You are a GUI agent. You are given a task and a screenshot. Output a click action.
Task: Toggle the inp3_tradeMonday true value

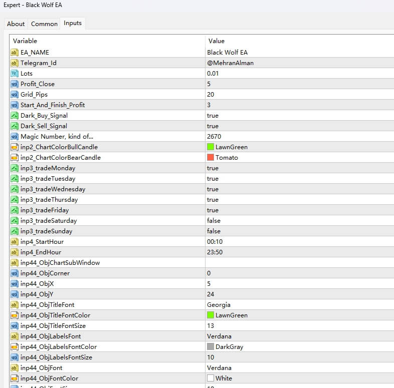click(213, 168)
